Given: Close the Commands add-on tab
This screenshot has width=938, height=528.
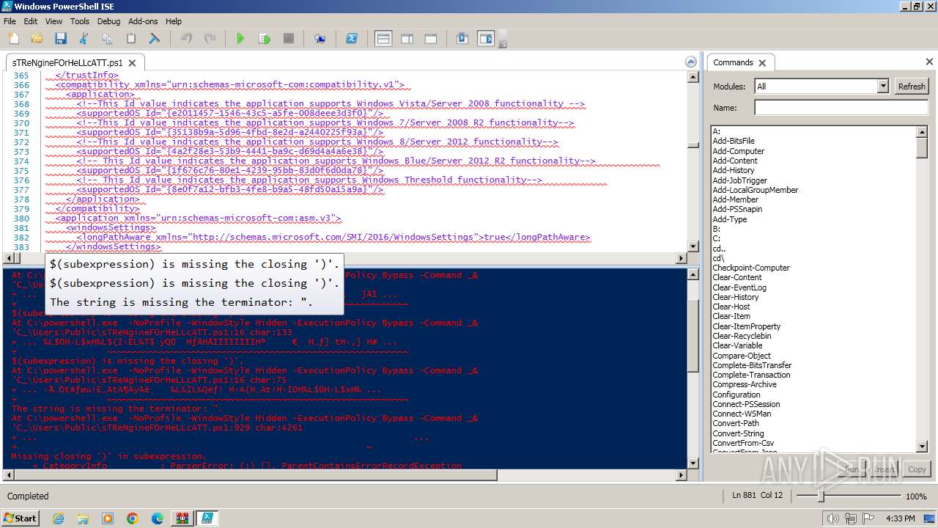Looking at the screenshot, I should (762, 63).
